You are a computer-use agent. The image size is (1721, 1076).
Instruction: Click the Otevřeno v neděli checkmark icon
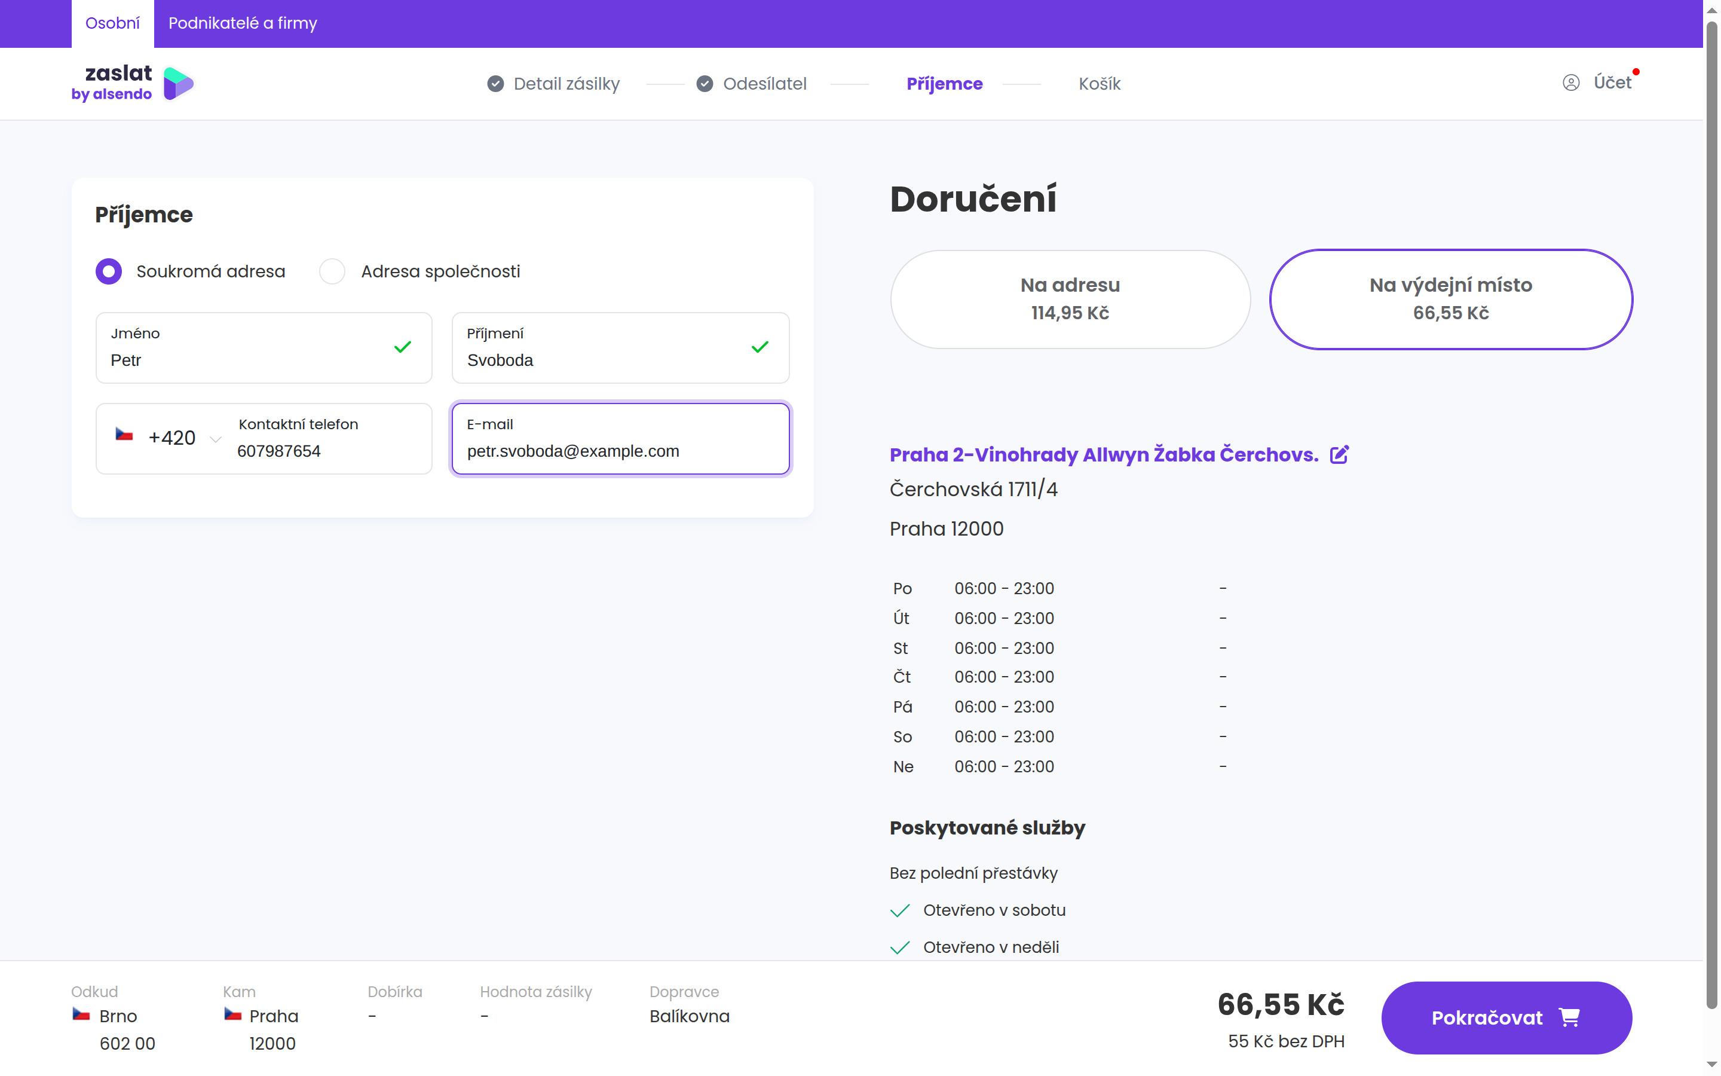pyautogui.click(x=901, y=947)
